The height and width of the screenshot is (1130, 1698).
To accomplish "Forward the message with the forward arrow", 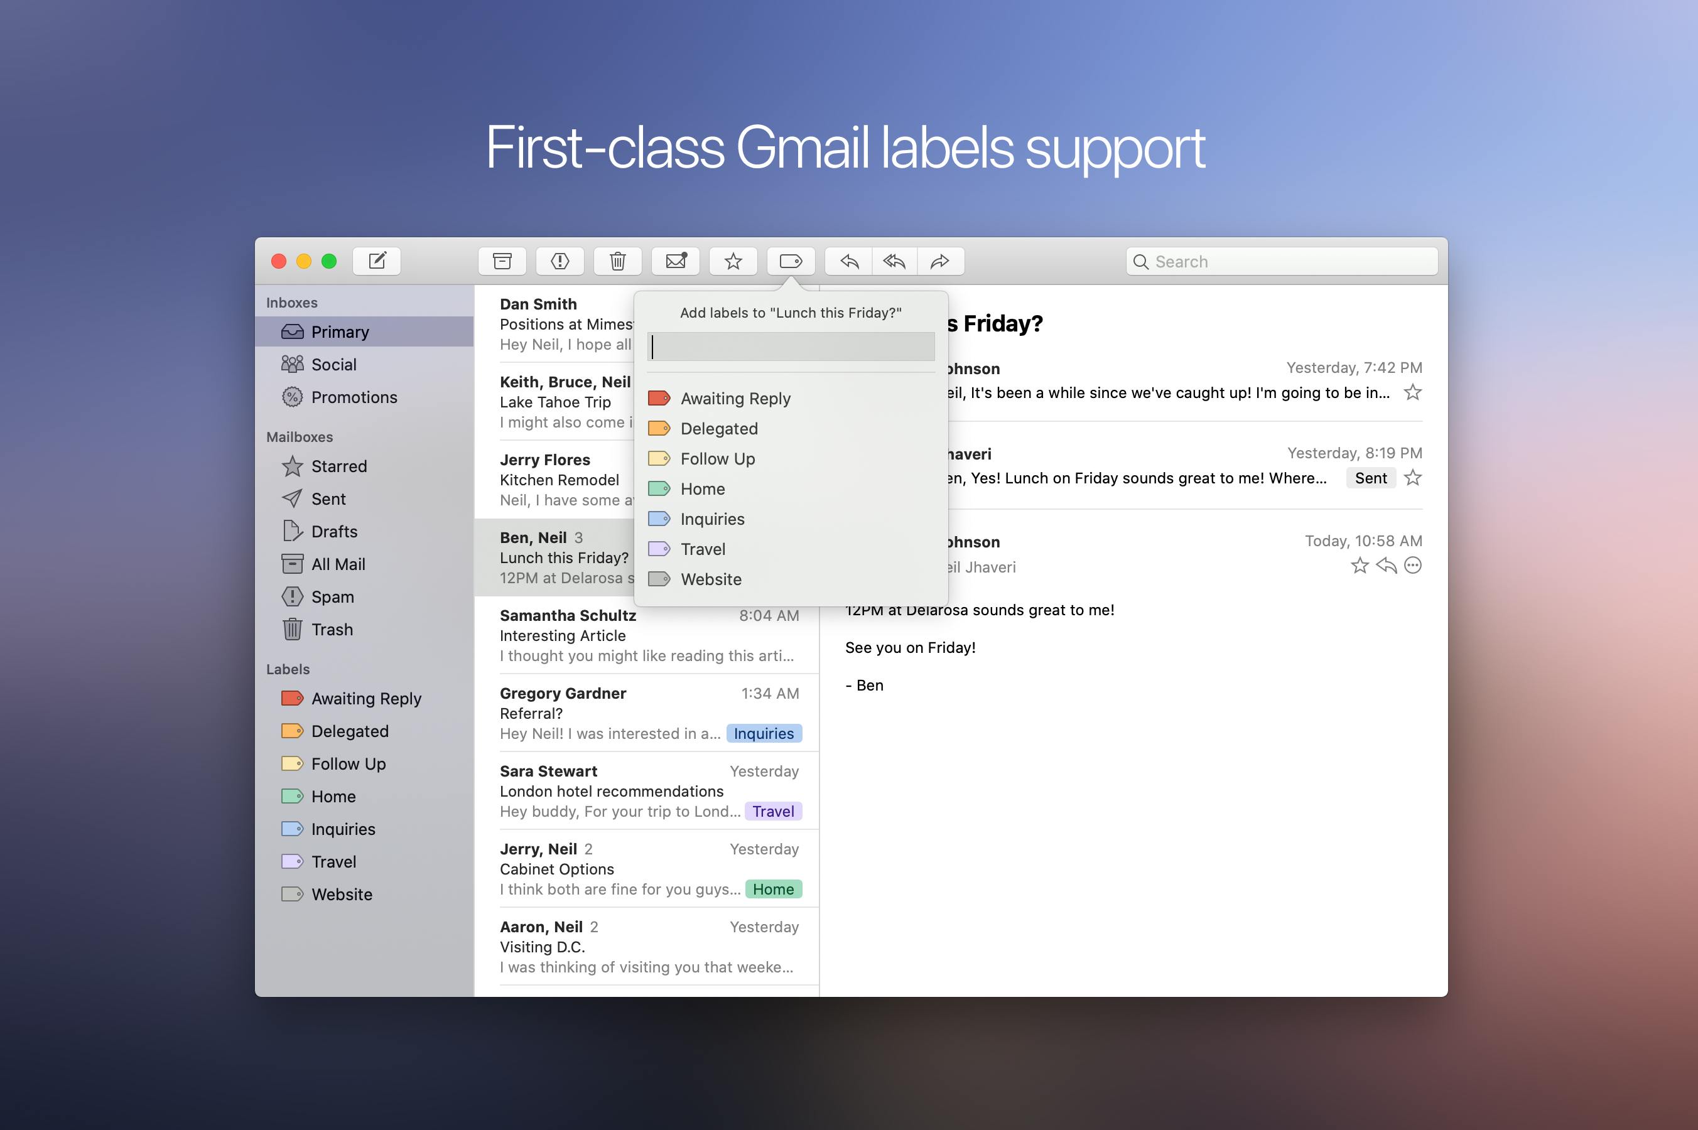I will [x=941, y=261].
